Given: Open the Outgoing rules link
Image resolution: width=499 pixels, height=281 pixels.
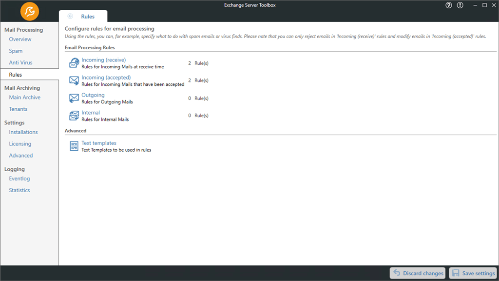Looking at the screenshot, I should (93, 95).
